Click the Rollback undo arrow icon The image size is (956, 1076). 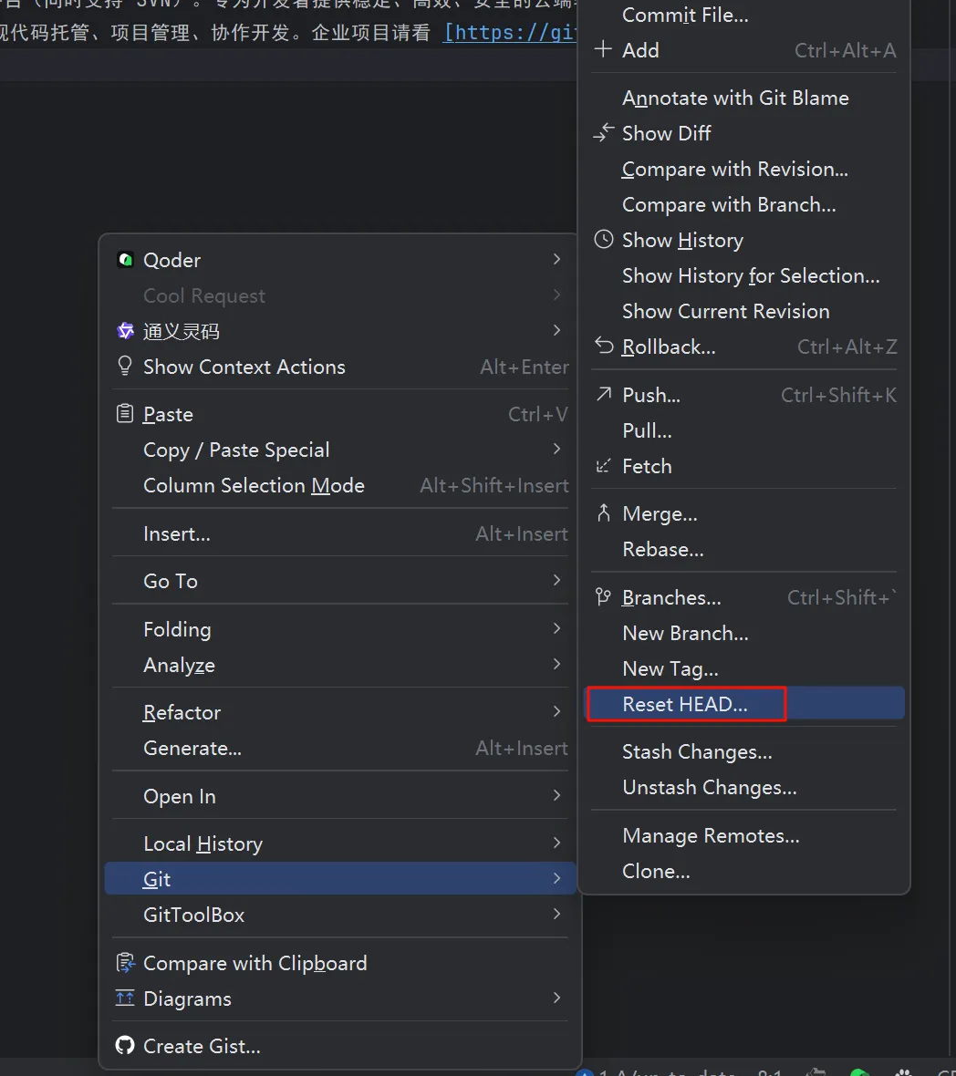tap(603, 347)
